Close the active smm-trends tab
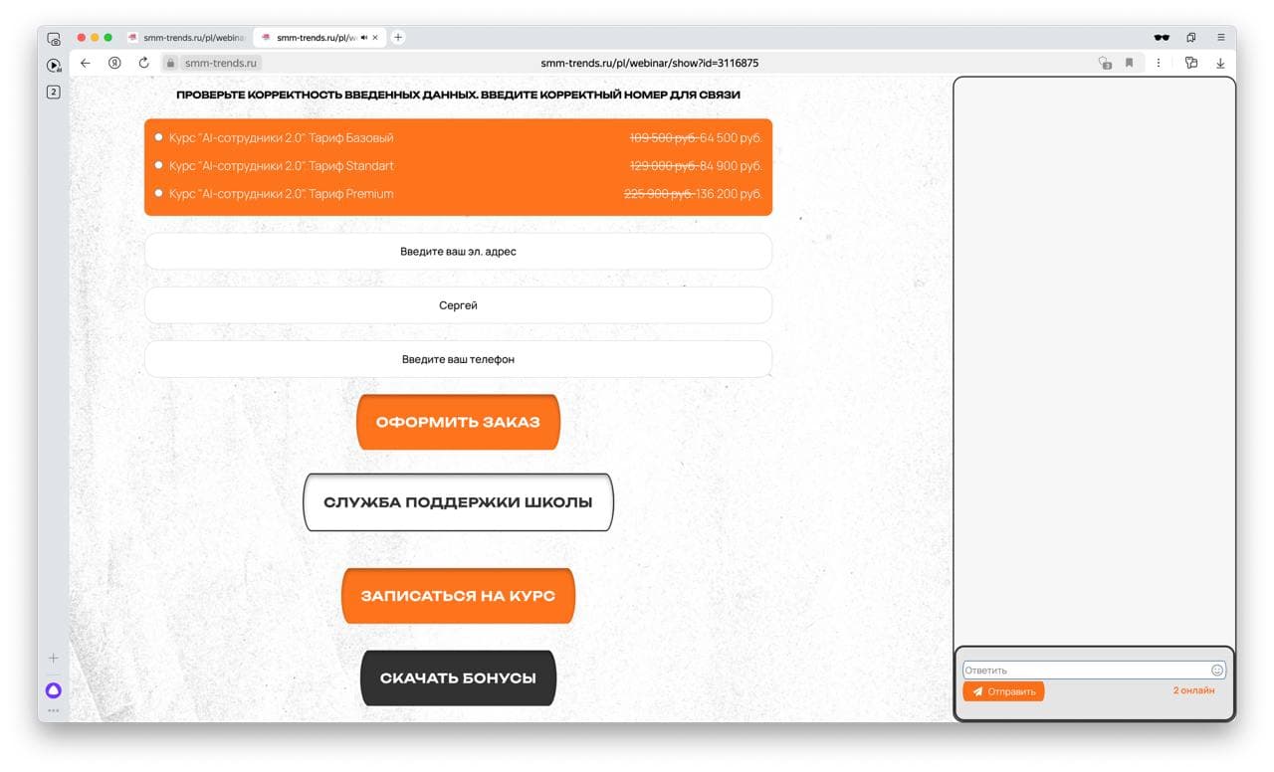1274x772 pixels. pos(375,37)
